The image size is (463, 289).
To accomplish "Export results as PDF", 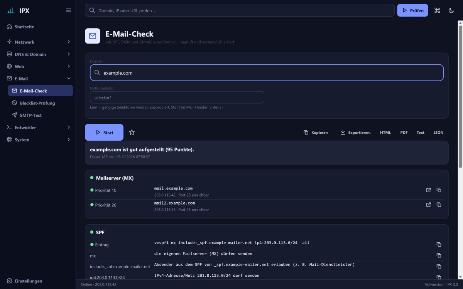I will (x=404, y=133).
